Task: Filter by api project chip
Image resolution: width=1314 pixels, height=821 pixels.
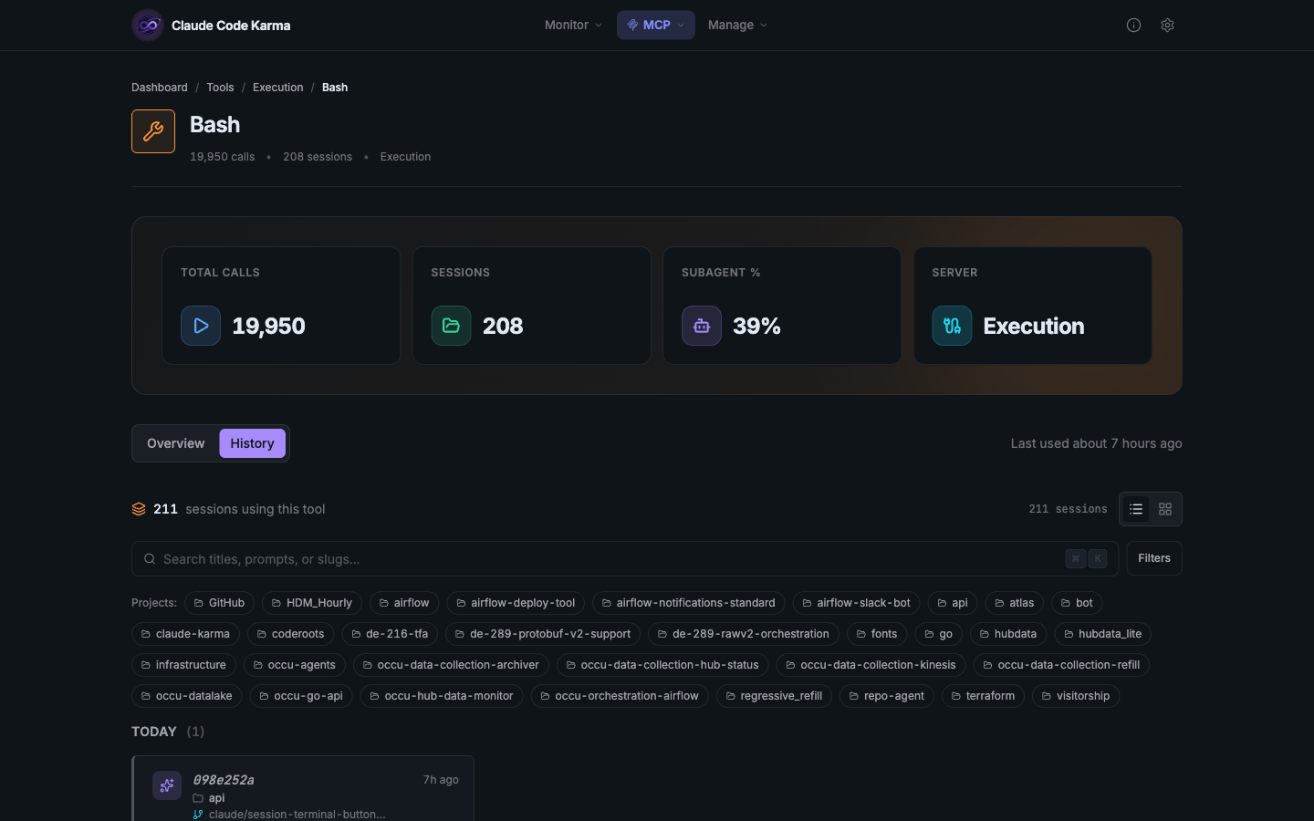Action: click(953, 603)
